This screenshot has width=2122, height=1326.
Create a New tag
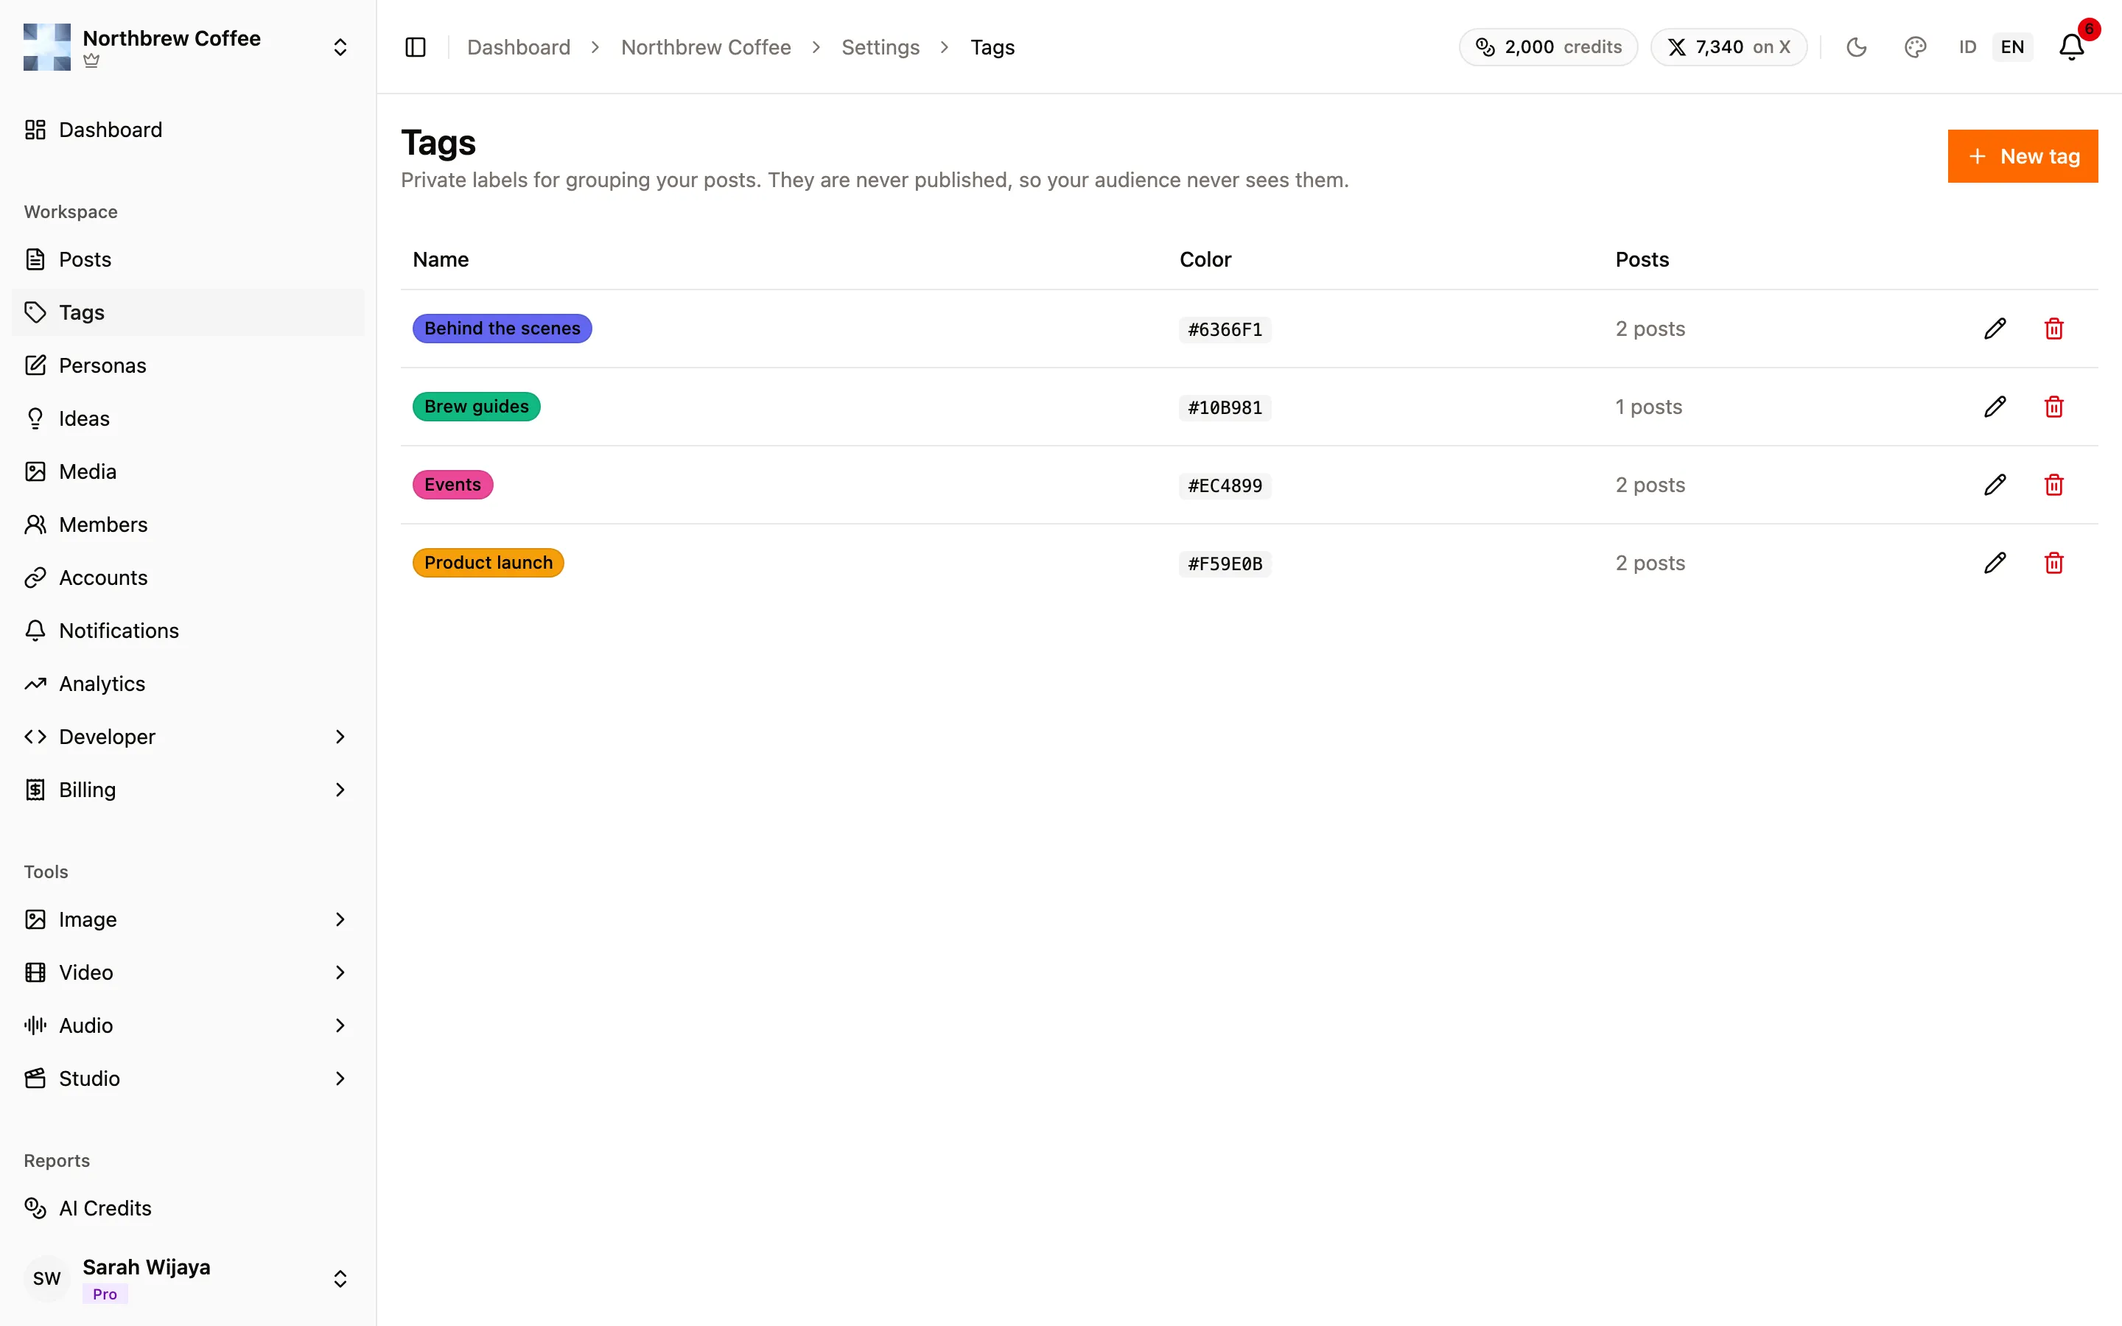tap(2023, 156)
